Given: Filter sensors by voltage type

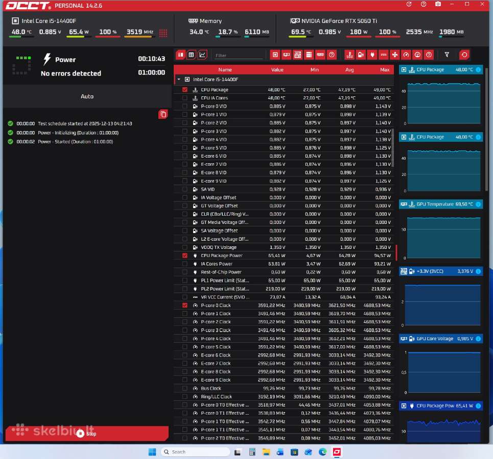Looking at the screenshot, I should tap(361, 55).
